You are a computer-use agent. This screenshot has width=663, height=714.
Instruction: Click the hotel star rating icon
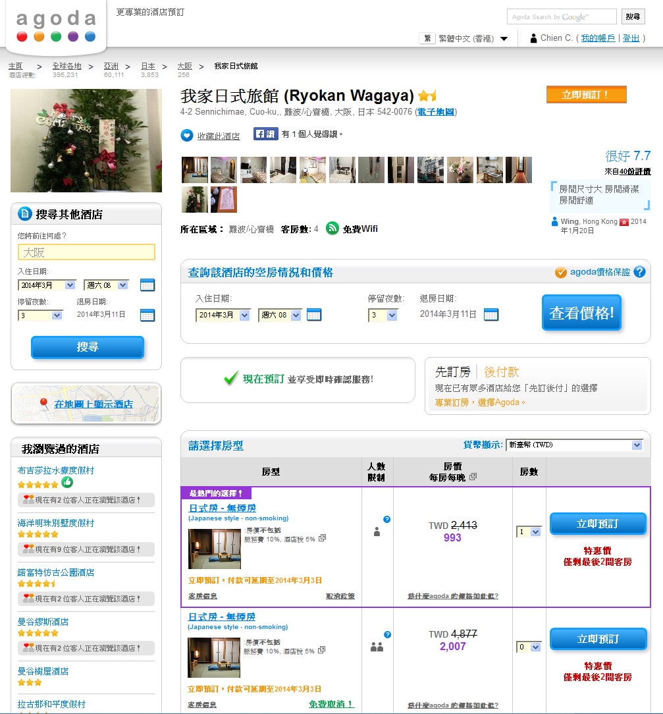coord(427,96)
